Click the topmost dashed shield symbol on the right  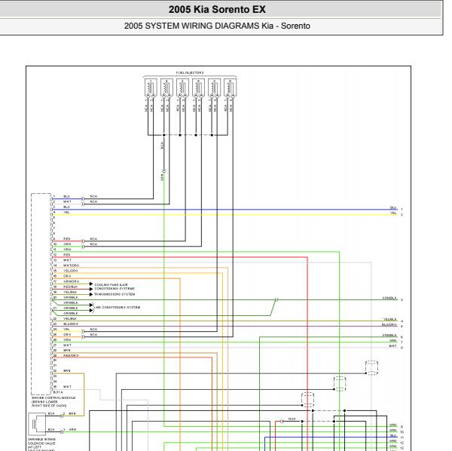click(371, 368)
